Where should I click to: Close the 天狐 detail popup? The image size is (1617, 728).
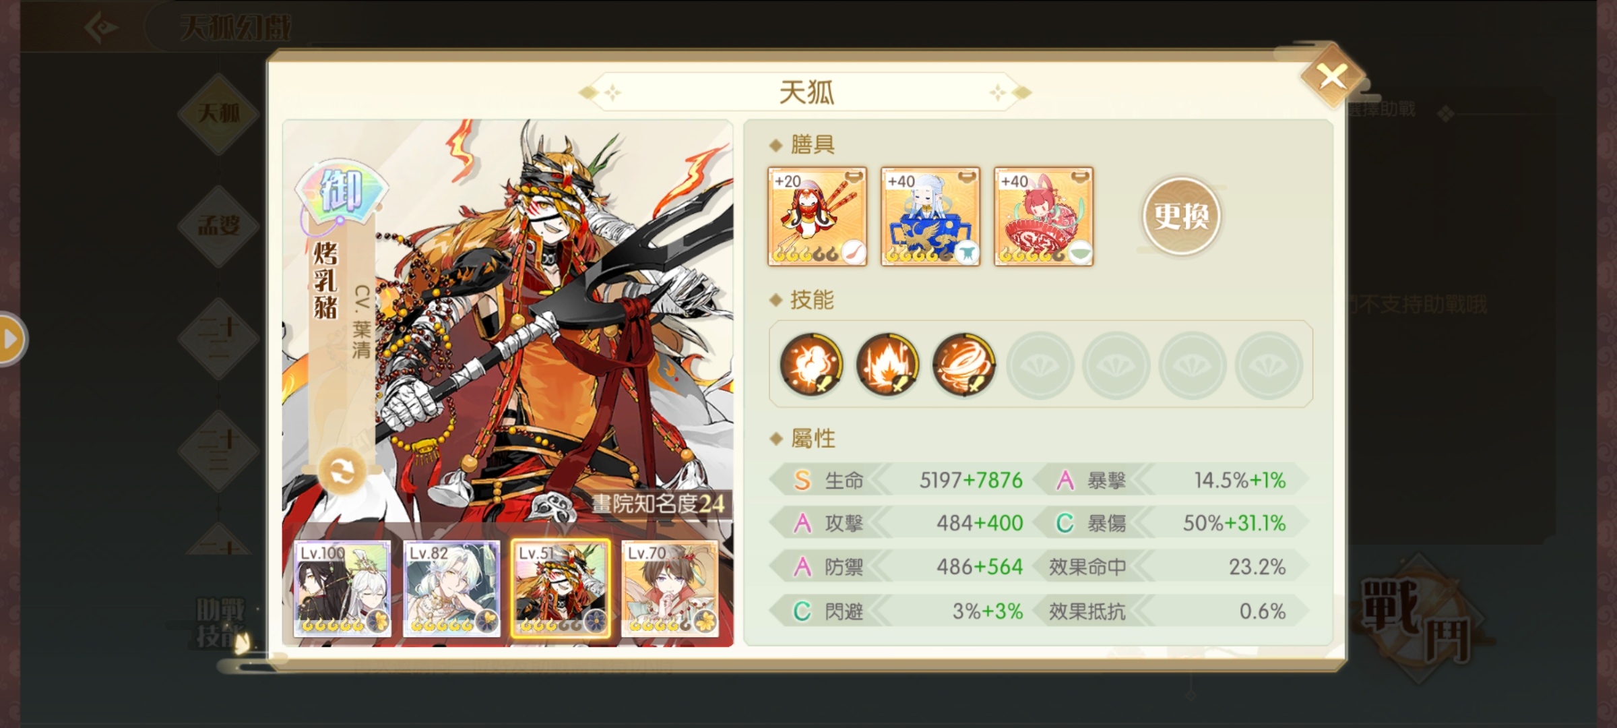tap(1332, 76)
